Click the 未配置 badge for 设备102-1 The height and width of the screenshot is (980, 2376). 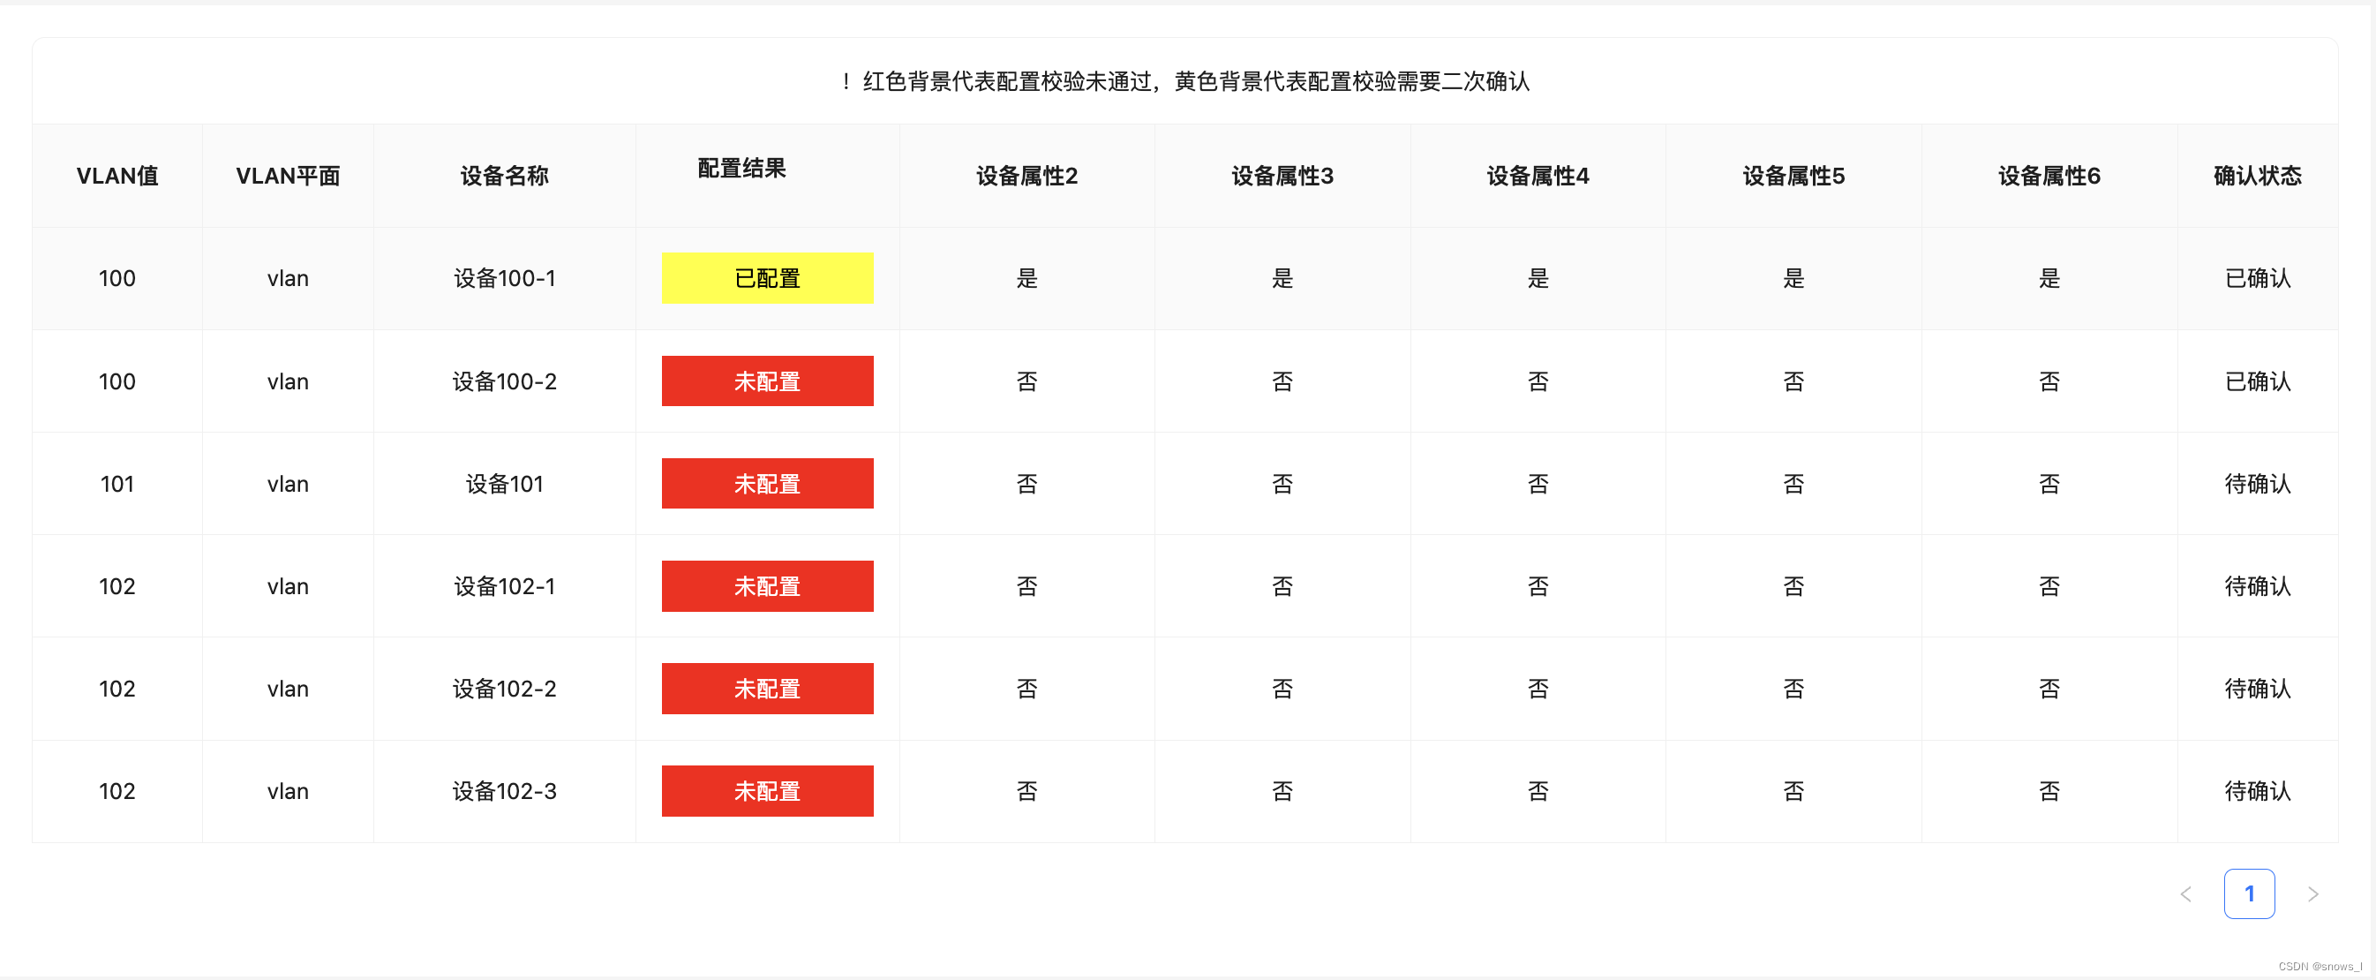tap(766, 585)
